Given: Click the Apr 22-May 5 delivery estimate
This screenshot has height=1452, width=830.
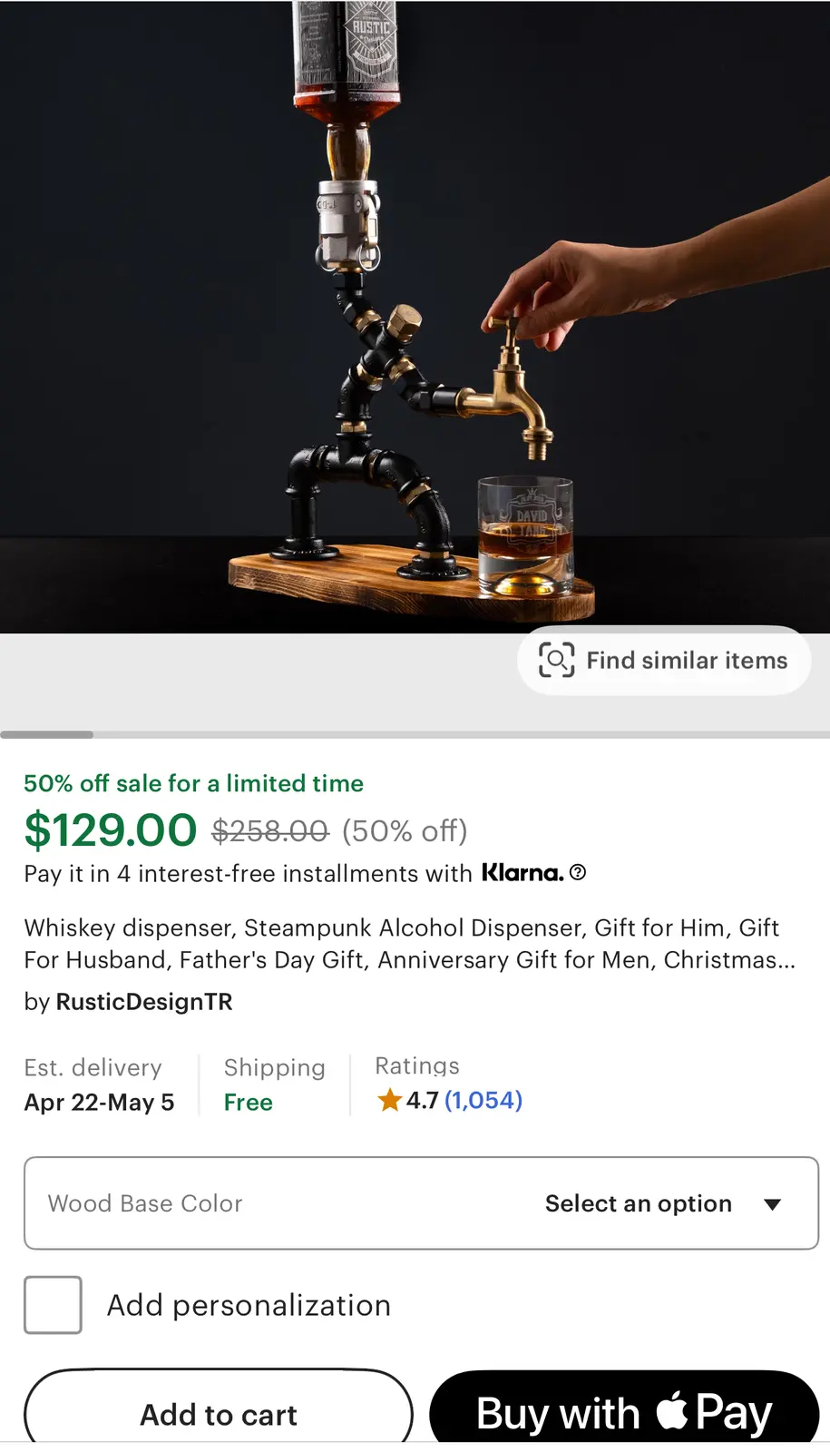Looking at the screenshot, I should [x=99, y=1103].
